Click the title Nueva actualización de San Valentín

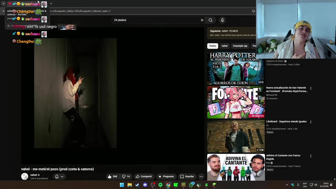coord(287,90)
